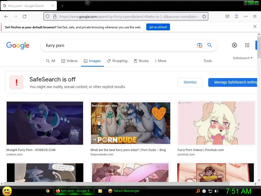Select the Firefox Google Search taskbar item
Image resolution: width=261 pixels, height=196 pixels.
click(x=74, y=191)
